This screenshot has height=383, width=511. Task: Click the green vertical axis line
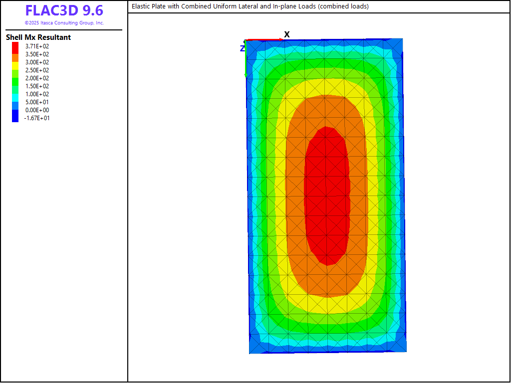pos(246,60)
